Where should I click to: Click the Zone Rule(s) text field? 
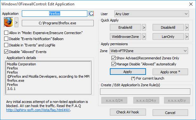tap(145, 92)
